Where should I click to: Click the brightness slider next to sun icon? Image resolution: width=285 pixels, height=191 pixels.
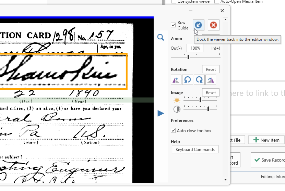201,100
